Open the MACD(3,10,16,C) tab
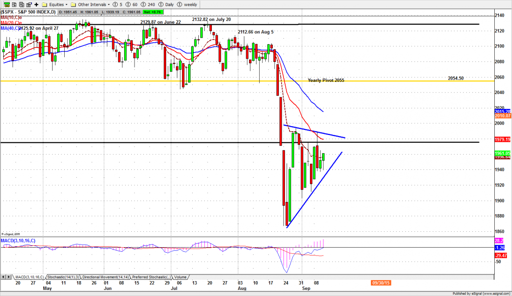This screenshot has height=296, width=512. 29,277
